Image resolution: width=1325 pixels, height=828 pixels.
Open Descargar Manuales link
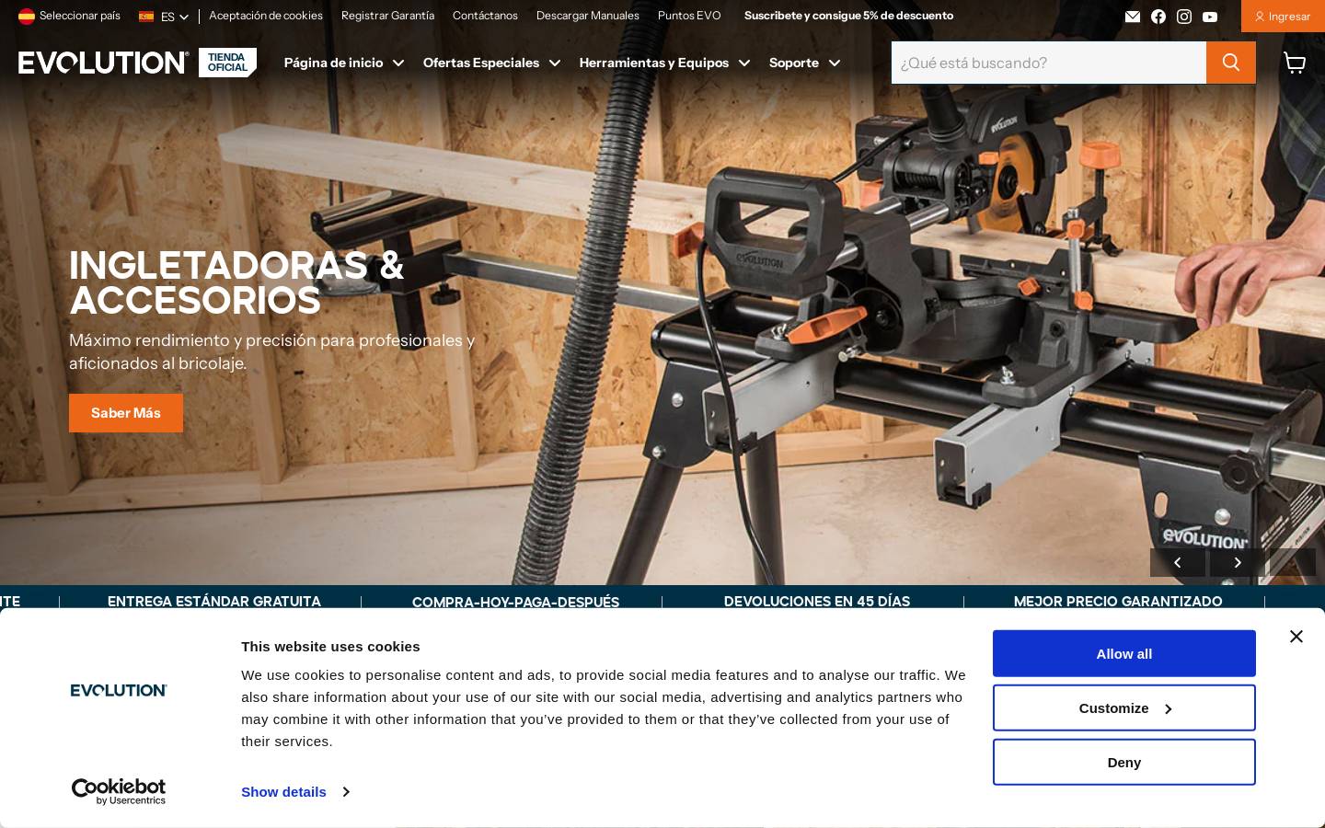click(588, 16)
